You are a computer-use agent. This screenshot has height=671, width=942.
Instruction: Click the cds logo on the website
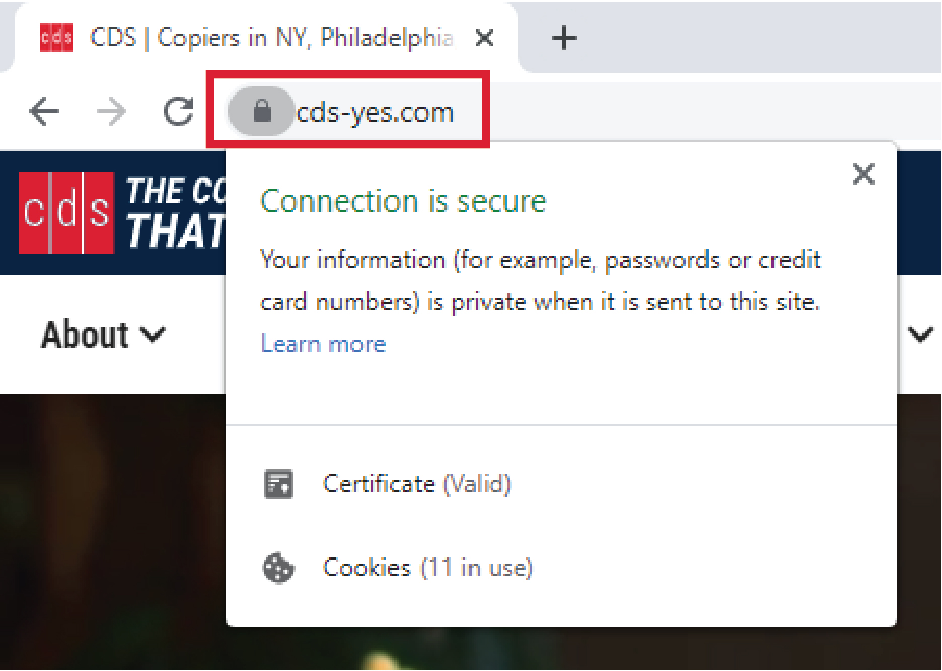(x=67, y=212)
